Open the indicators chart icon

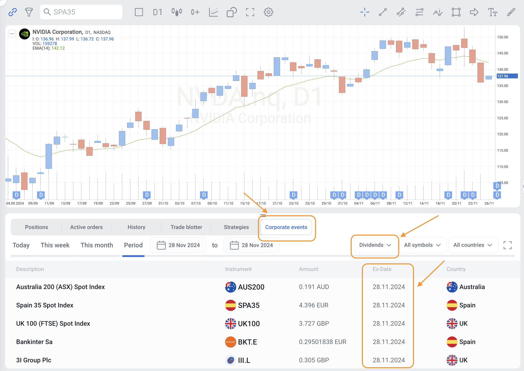(x=213, y=12)
